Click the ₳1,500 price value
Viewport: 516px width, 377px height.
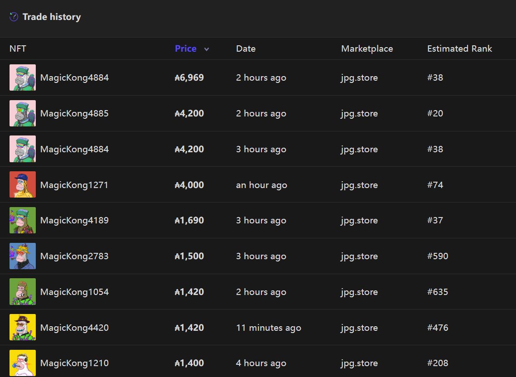click(189, 256)
